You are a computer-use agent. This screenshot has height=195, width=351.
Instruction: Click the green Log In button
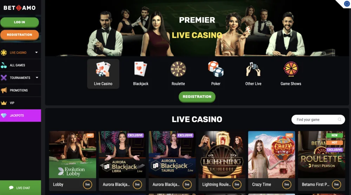pyautogui.click(x=19, y=22)
